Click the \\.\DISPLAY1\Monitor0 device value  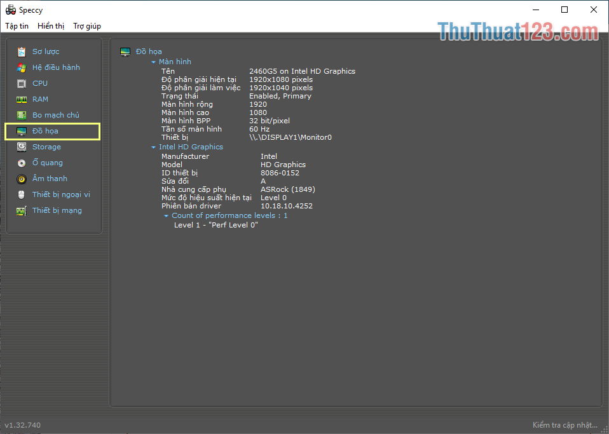[291, 137]
